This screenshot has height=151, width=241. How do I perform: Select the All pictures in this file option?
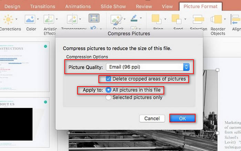click(108, 90)
